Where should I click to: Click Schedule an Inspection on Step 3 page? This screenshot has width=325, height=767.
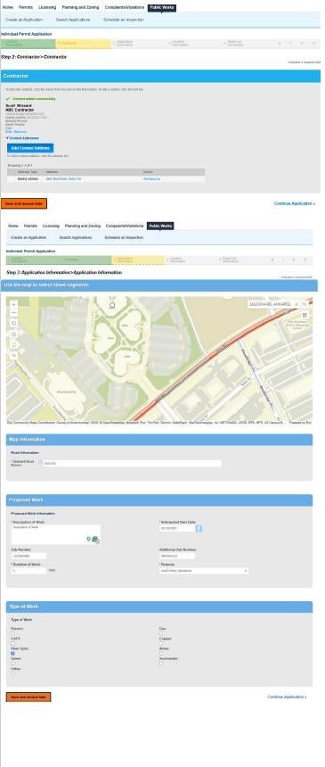click(x=124, y=237)
